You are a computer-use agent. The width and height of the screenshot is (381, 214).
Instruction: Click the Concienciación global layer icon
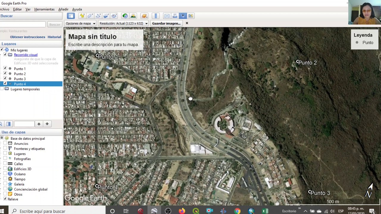(x=10, y=189)
